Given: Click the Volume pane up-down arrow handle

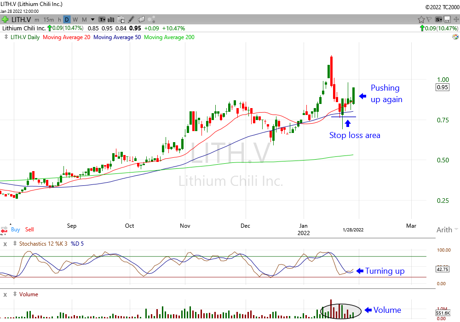Looking at the screenshot, I should click(x=15, y=294).
